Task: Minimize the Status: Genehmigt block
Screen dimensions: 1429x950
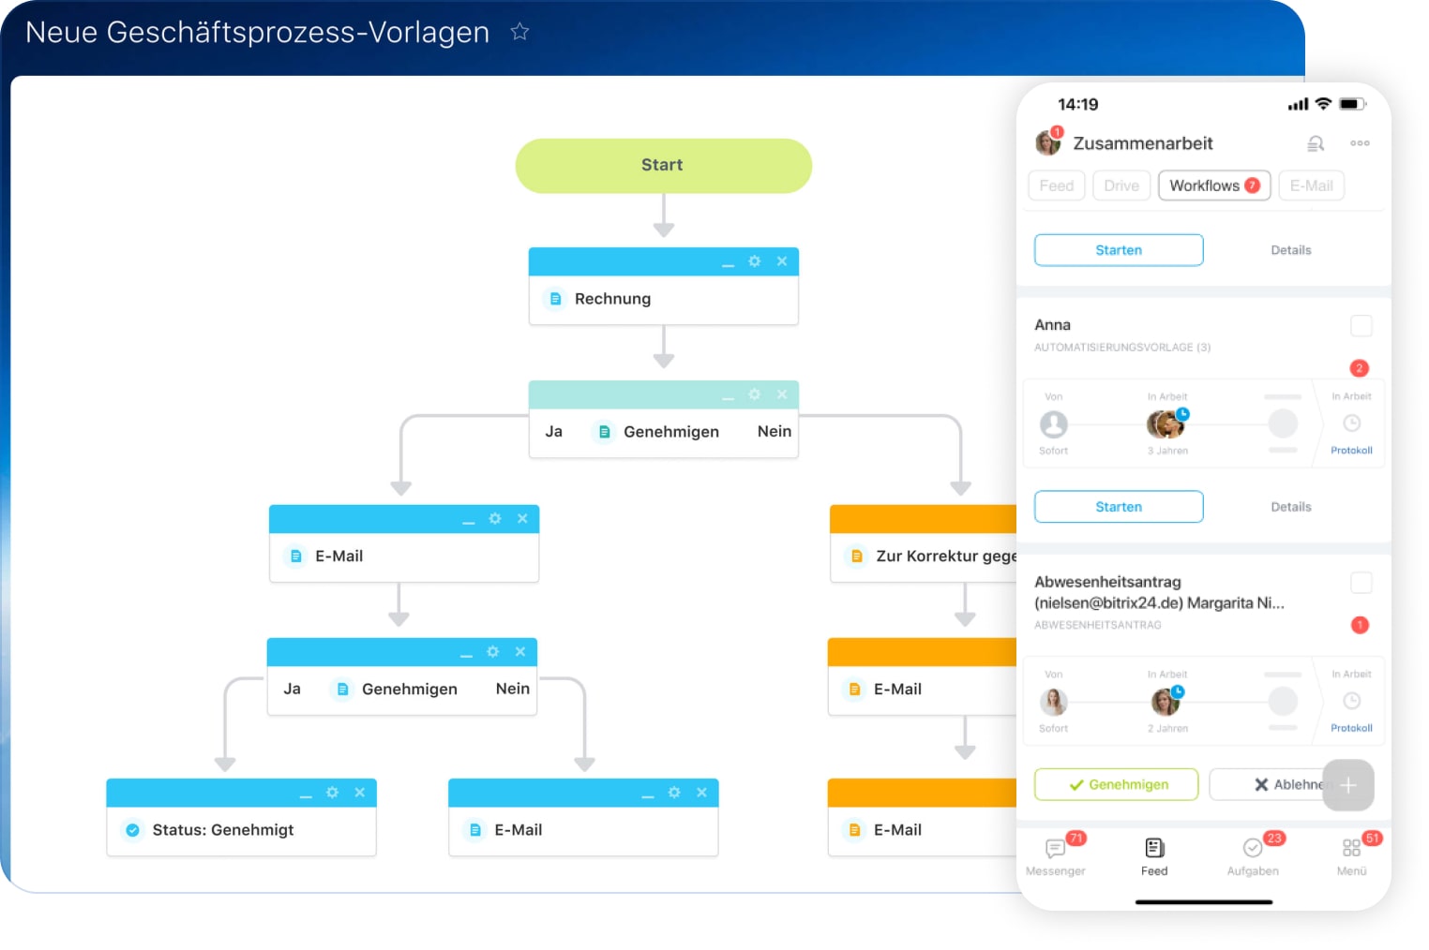Action: coord(306,794)
